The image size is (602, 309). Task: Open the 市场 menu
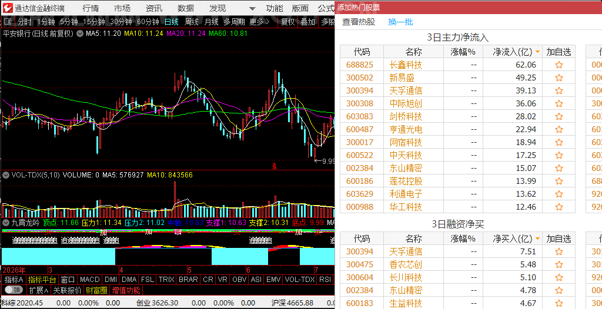click(122, 8)
